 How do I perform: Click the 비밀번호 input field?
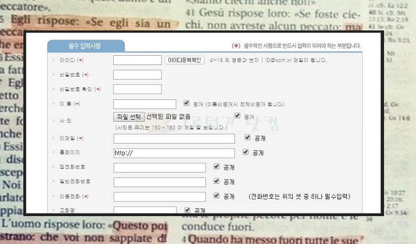[x=137, y=75]
